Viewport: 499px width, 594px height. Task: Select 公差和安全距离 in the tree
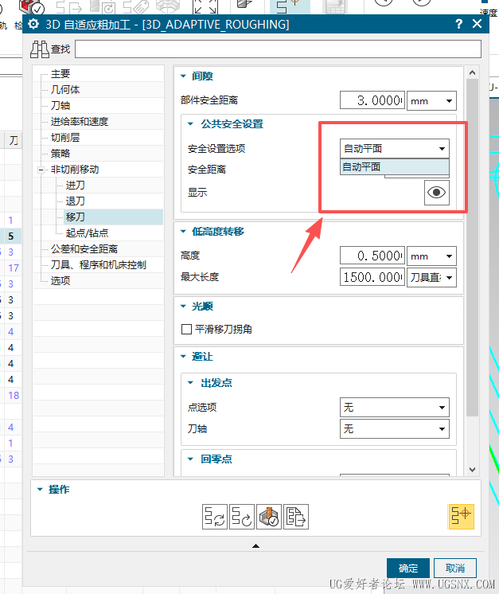84,249
